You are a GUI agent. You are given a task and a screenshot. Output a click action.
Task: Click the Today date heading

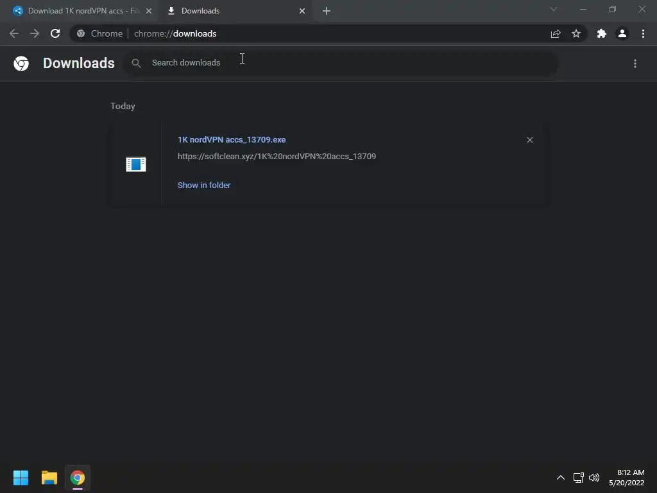tap(123, 106)
